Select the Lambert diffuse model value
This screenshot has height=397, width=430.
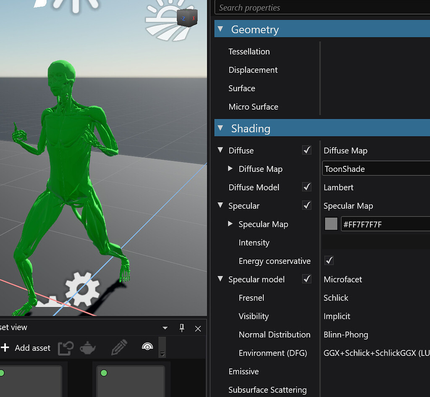[338, 187]
